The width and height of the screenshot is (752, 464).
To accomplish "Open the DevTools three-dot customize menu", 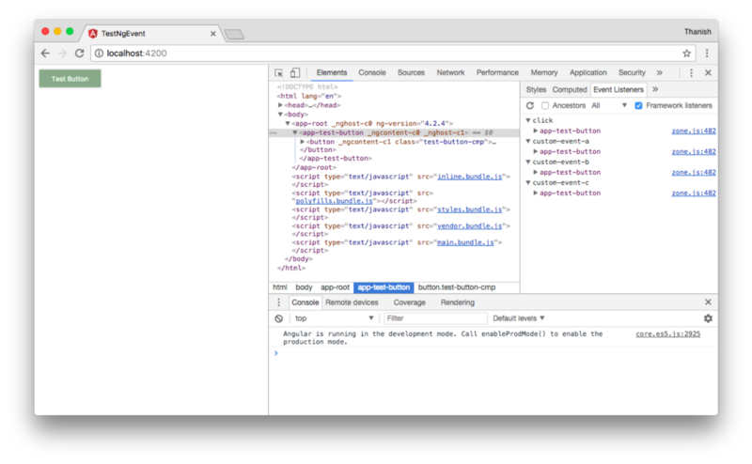I will coord(691,72).
